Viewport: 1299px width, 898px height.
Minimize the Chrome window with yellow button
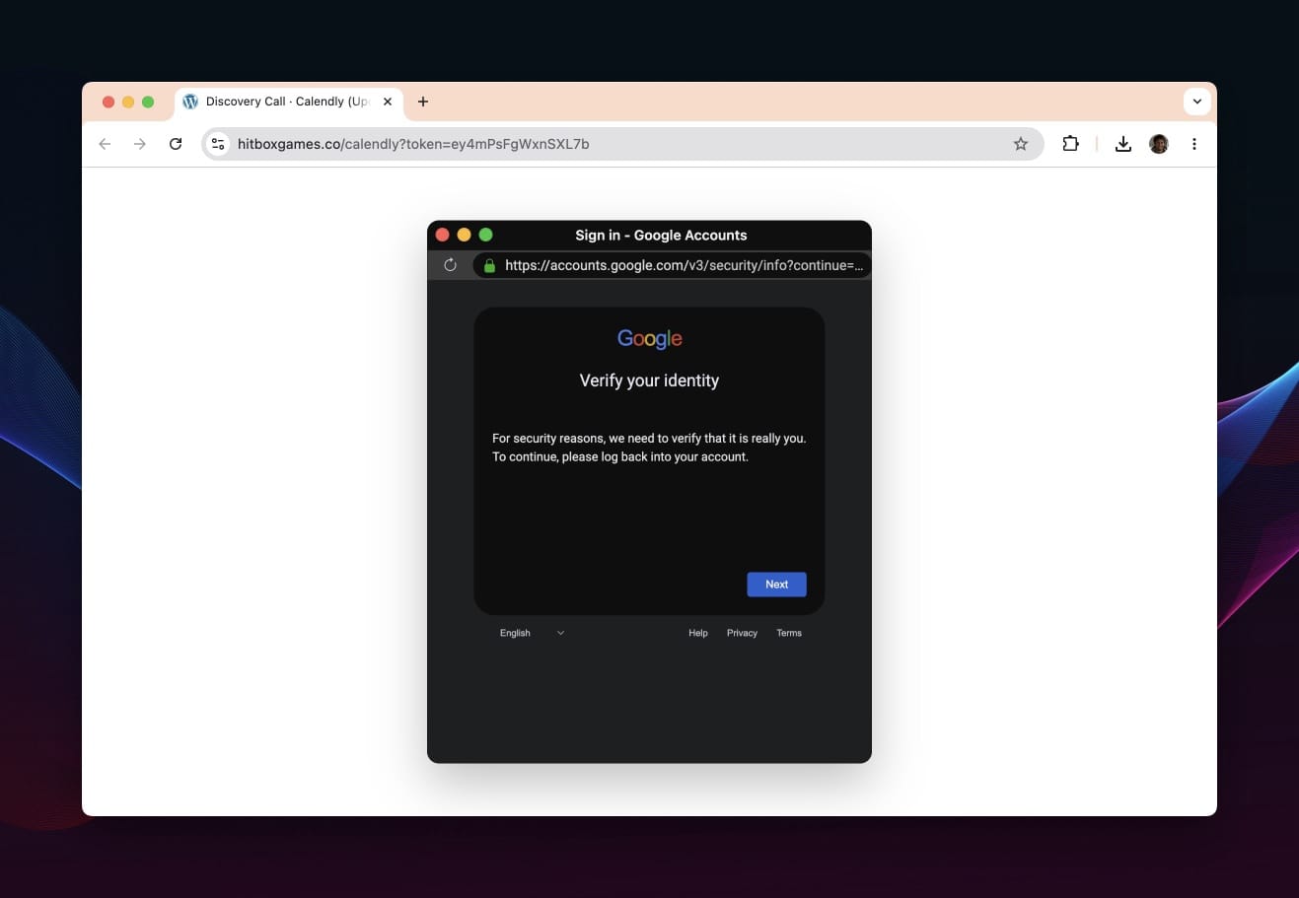[128, 102]
